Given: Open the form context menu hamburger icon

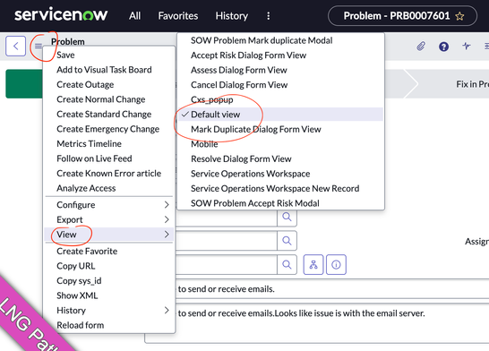Looking at the screenshot, I should (x=39, y=47).
